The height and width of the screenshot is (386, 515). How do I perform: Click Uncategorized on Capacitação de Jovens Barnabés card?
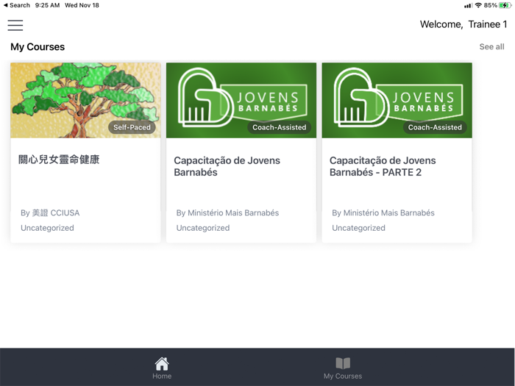click(203, 228)
